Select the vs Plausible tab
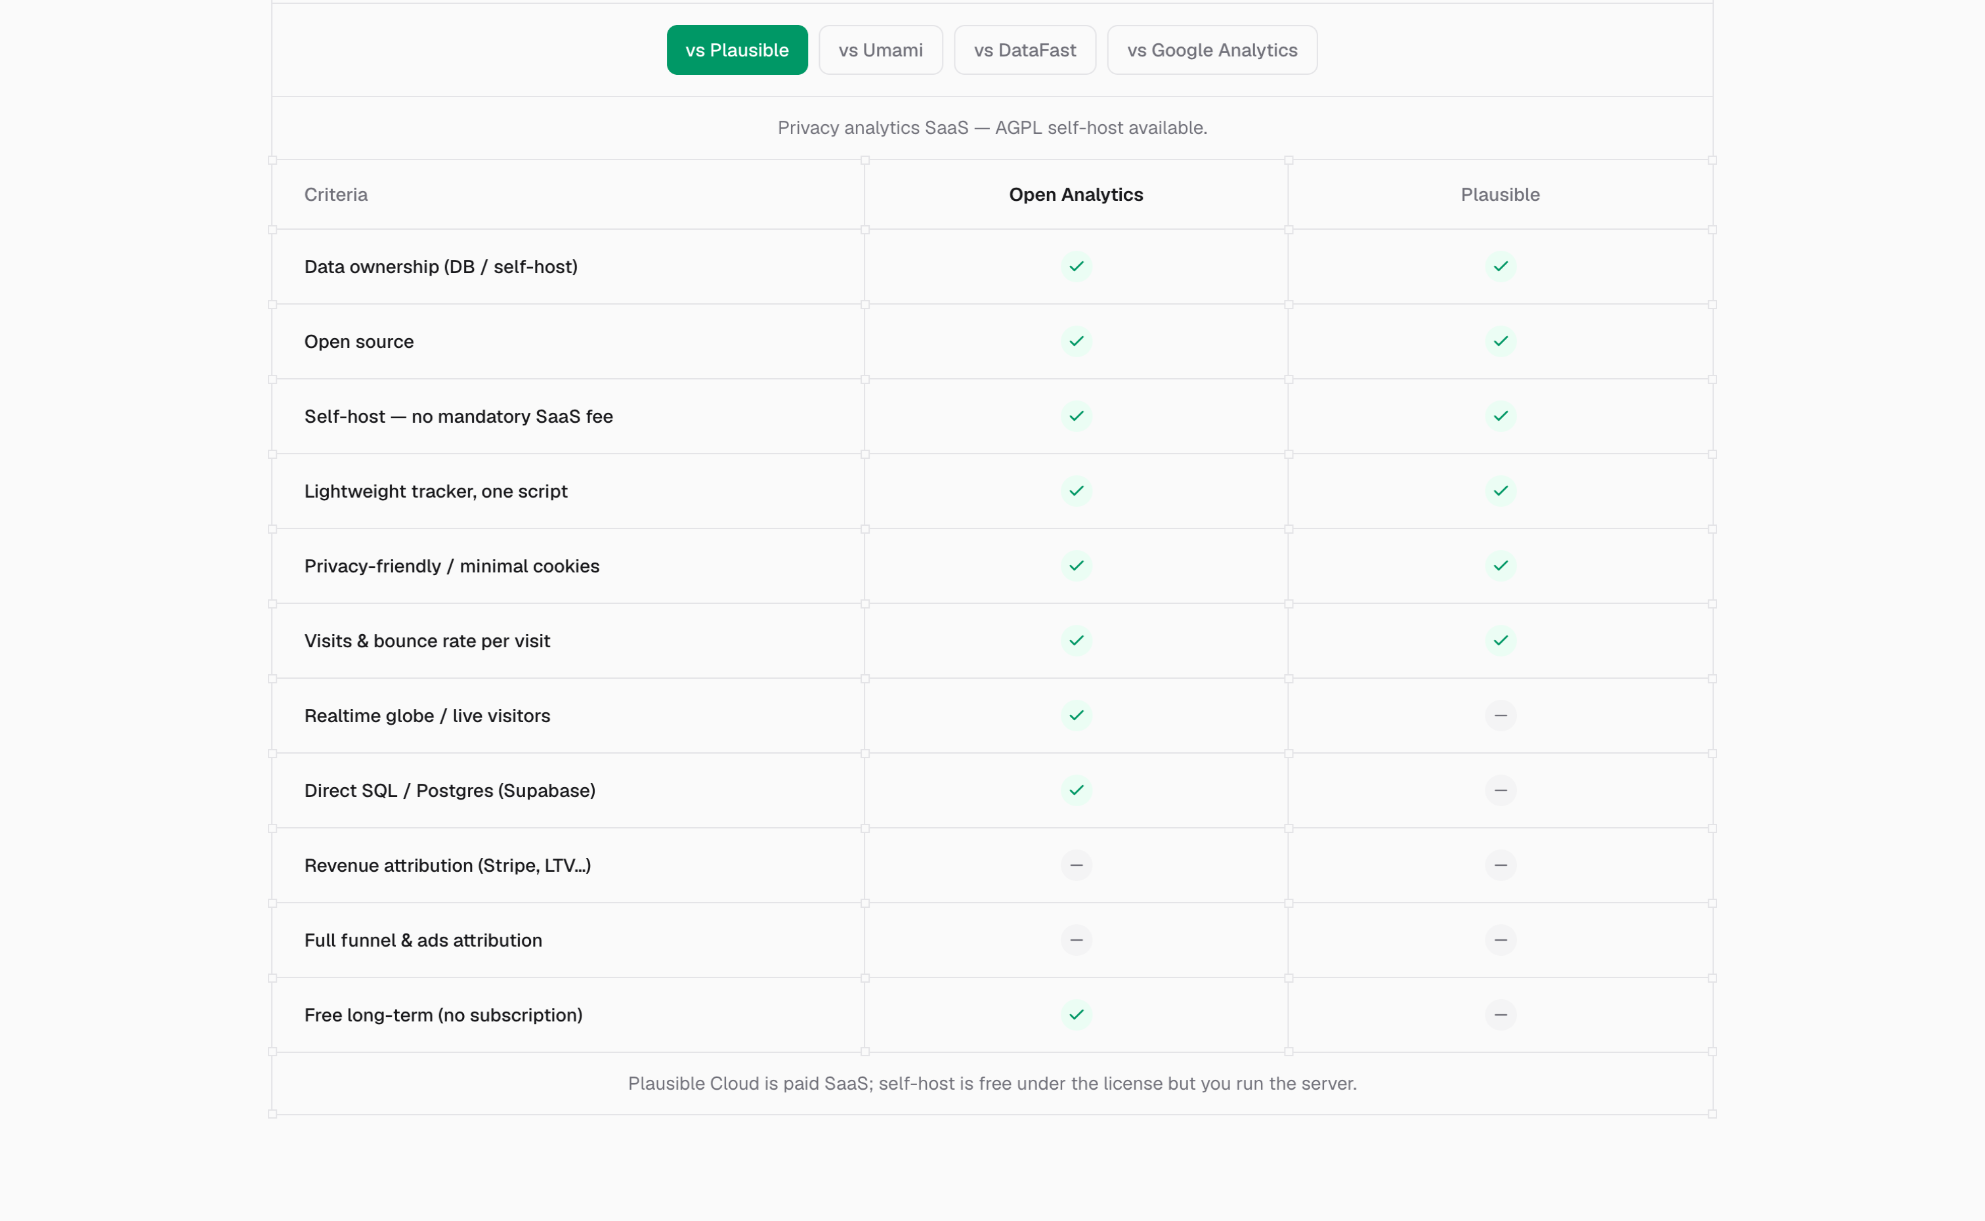1985x1221 pixels. [x=737, y=50]
